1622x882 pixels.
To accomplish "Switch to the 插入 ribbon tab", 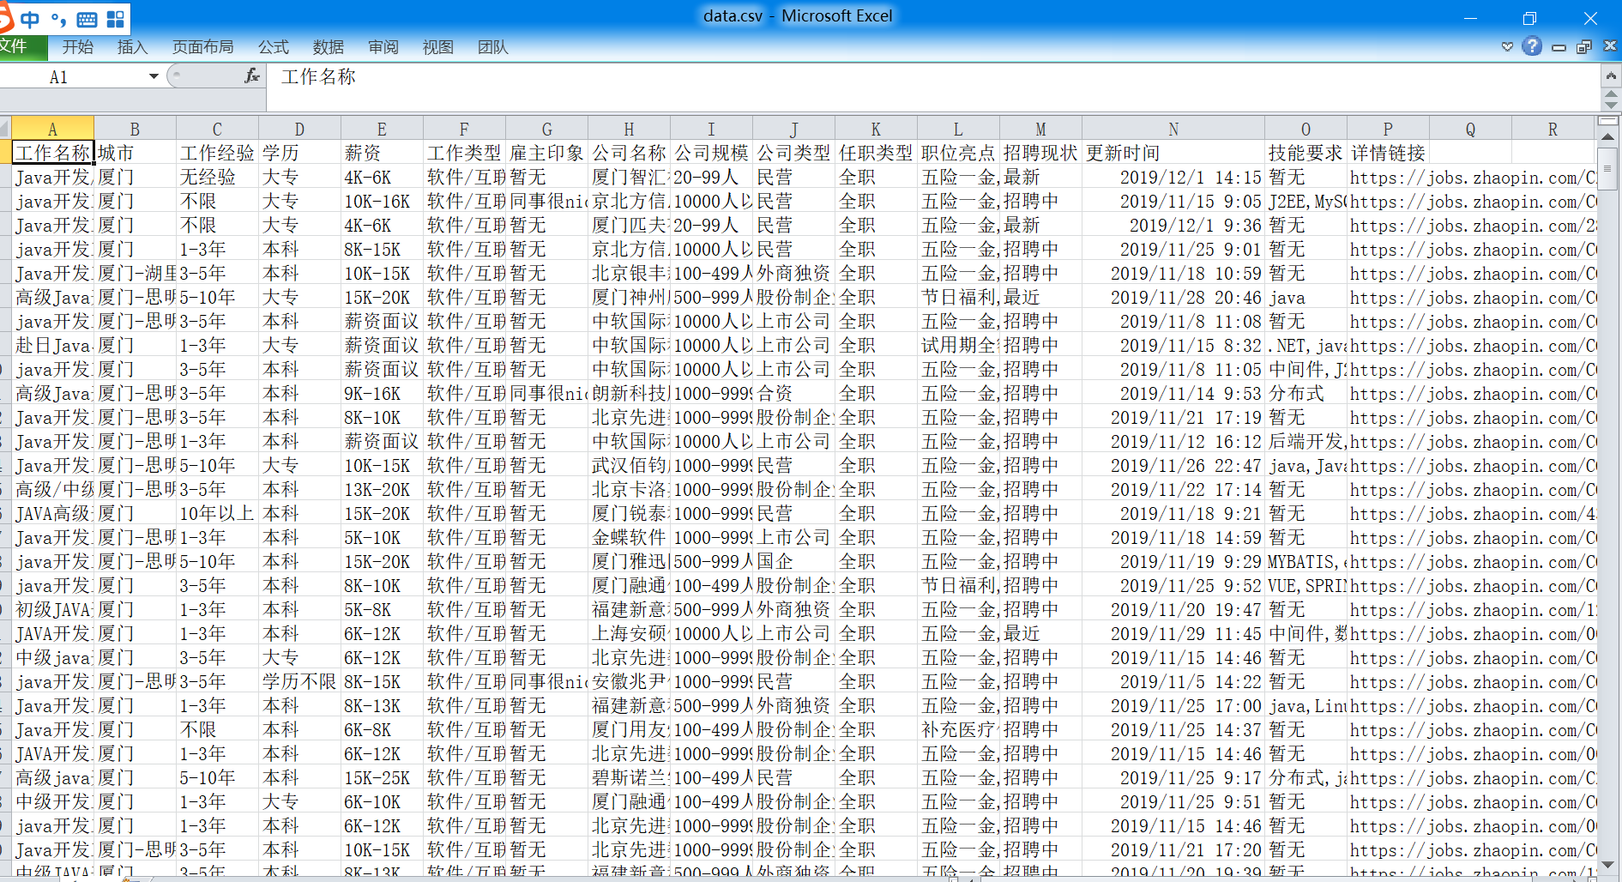I will [x=133, y=47].
